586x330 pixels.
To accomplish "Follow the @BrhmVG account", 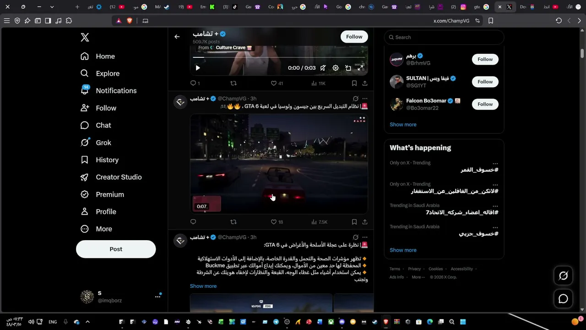I will click(485, 59).
